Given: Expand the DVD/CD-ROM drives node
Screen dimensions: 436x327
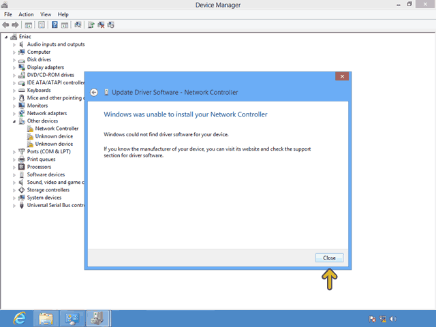Looking at the screenshot, I should coord(14,75).
